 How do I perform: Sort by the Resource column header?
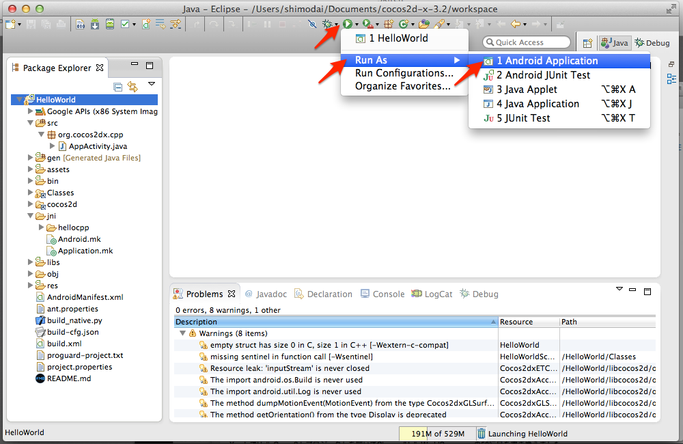tap(529, 322)
